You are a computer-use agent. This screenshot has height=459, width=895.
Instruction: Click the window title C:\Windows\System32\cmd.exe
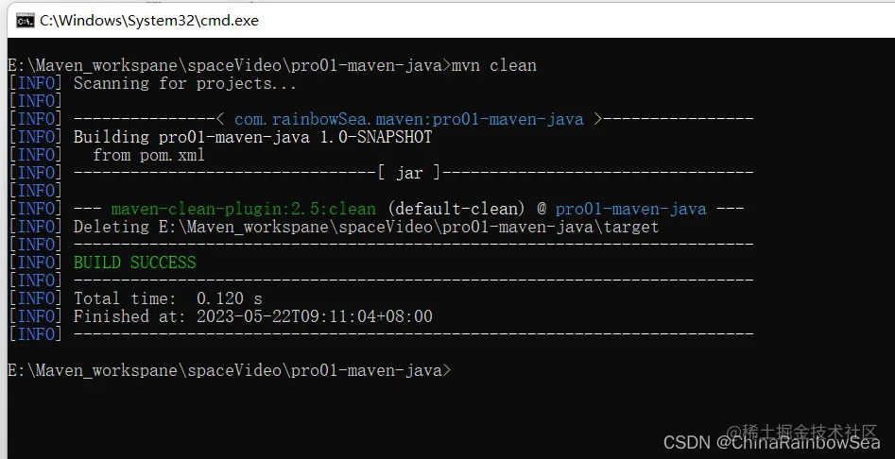click(149, 21)
